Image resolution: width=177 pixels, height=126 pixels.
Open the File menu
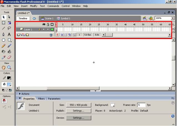(x=2, y=6)
